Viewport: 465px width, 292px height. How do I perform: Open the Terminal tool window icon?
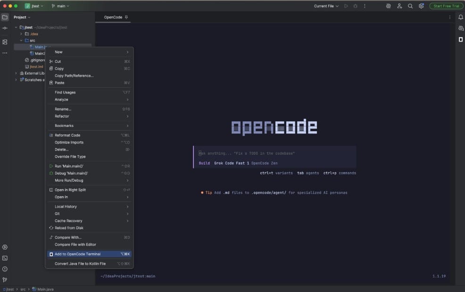(5, 258)
